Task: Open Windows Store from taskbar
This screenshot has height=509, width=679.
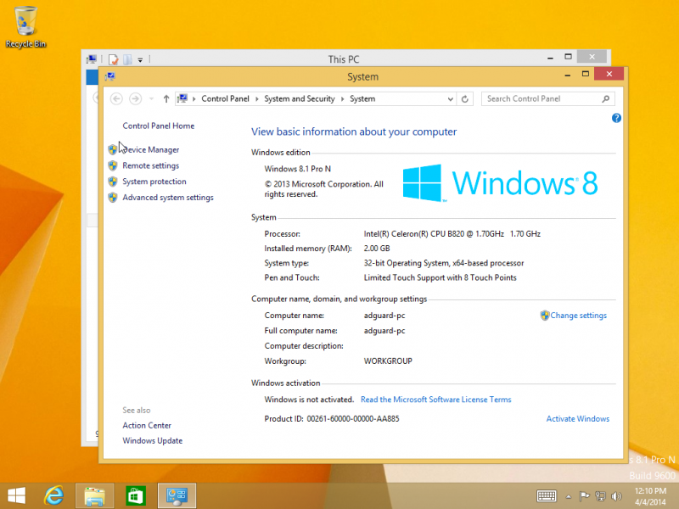Action: tap(136, 495)
